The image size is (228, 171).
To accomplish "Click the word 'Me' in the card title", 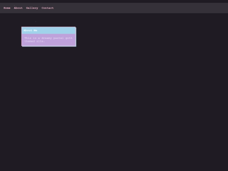I will (35, 30).
